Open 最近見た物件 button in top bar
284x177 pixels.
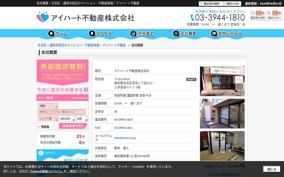tap(210, 4)
